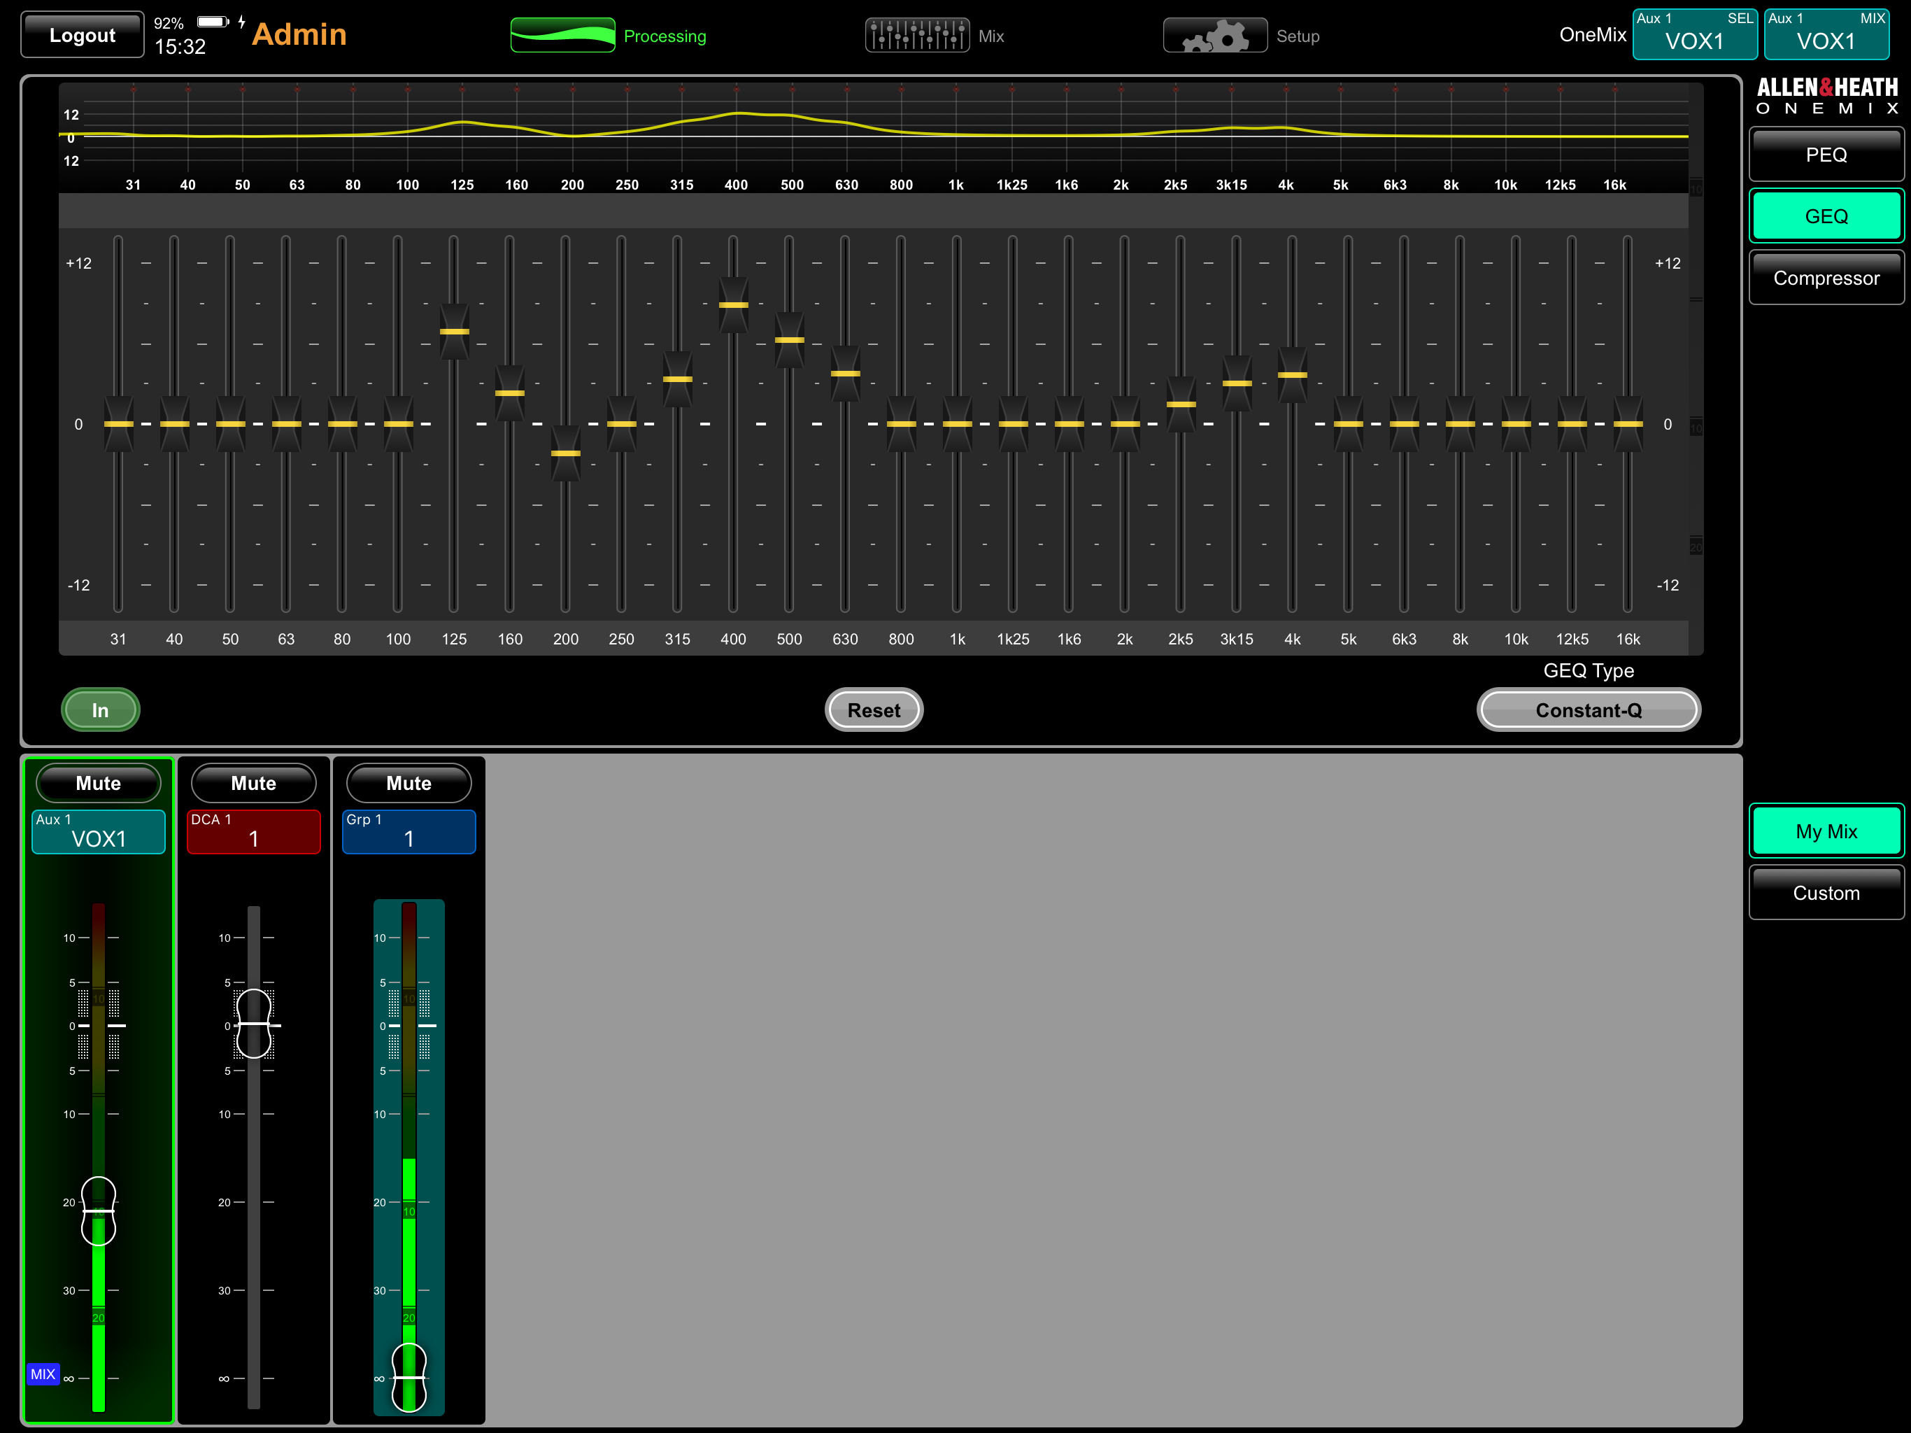This screenshot has width=1911, height=1433.
Task: Open the Mix faders icon
Action: pos(916,36)
